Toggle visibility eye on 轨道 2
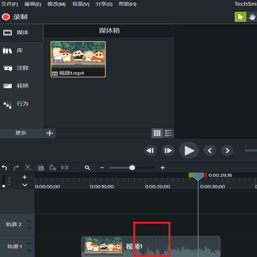 point(29,221)
